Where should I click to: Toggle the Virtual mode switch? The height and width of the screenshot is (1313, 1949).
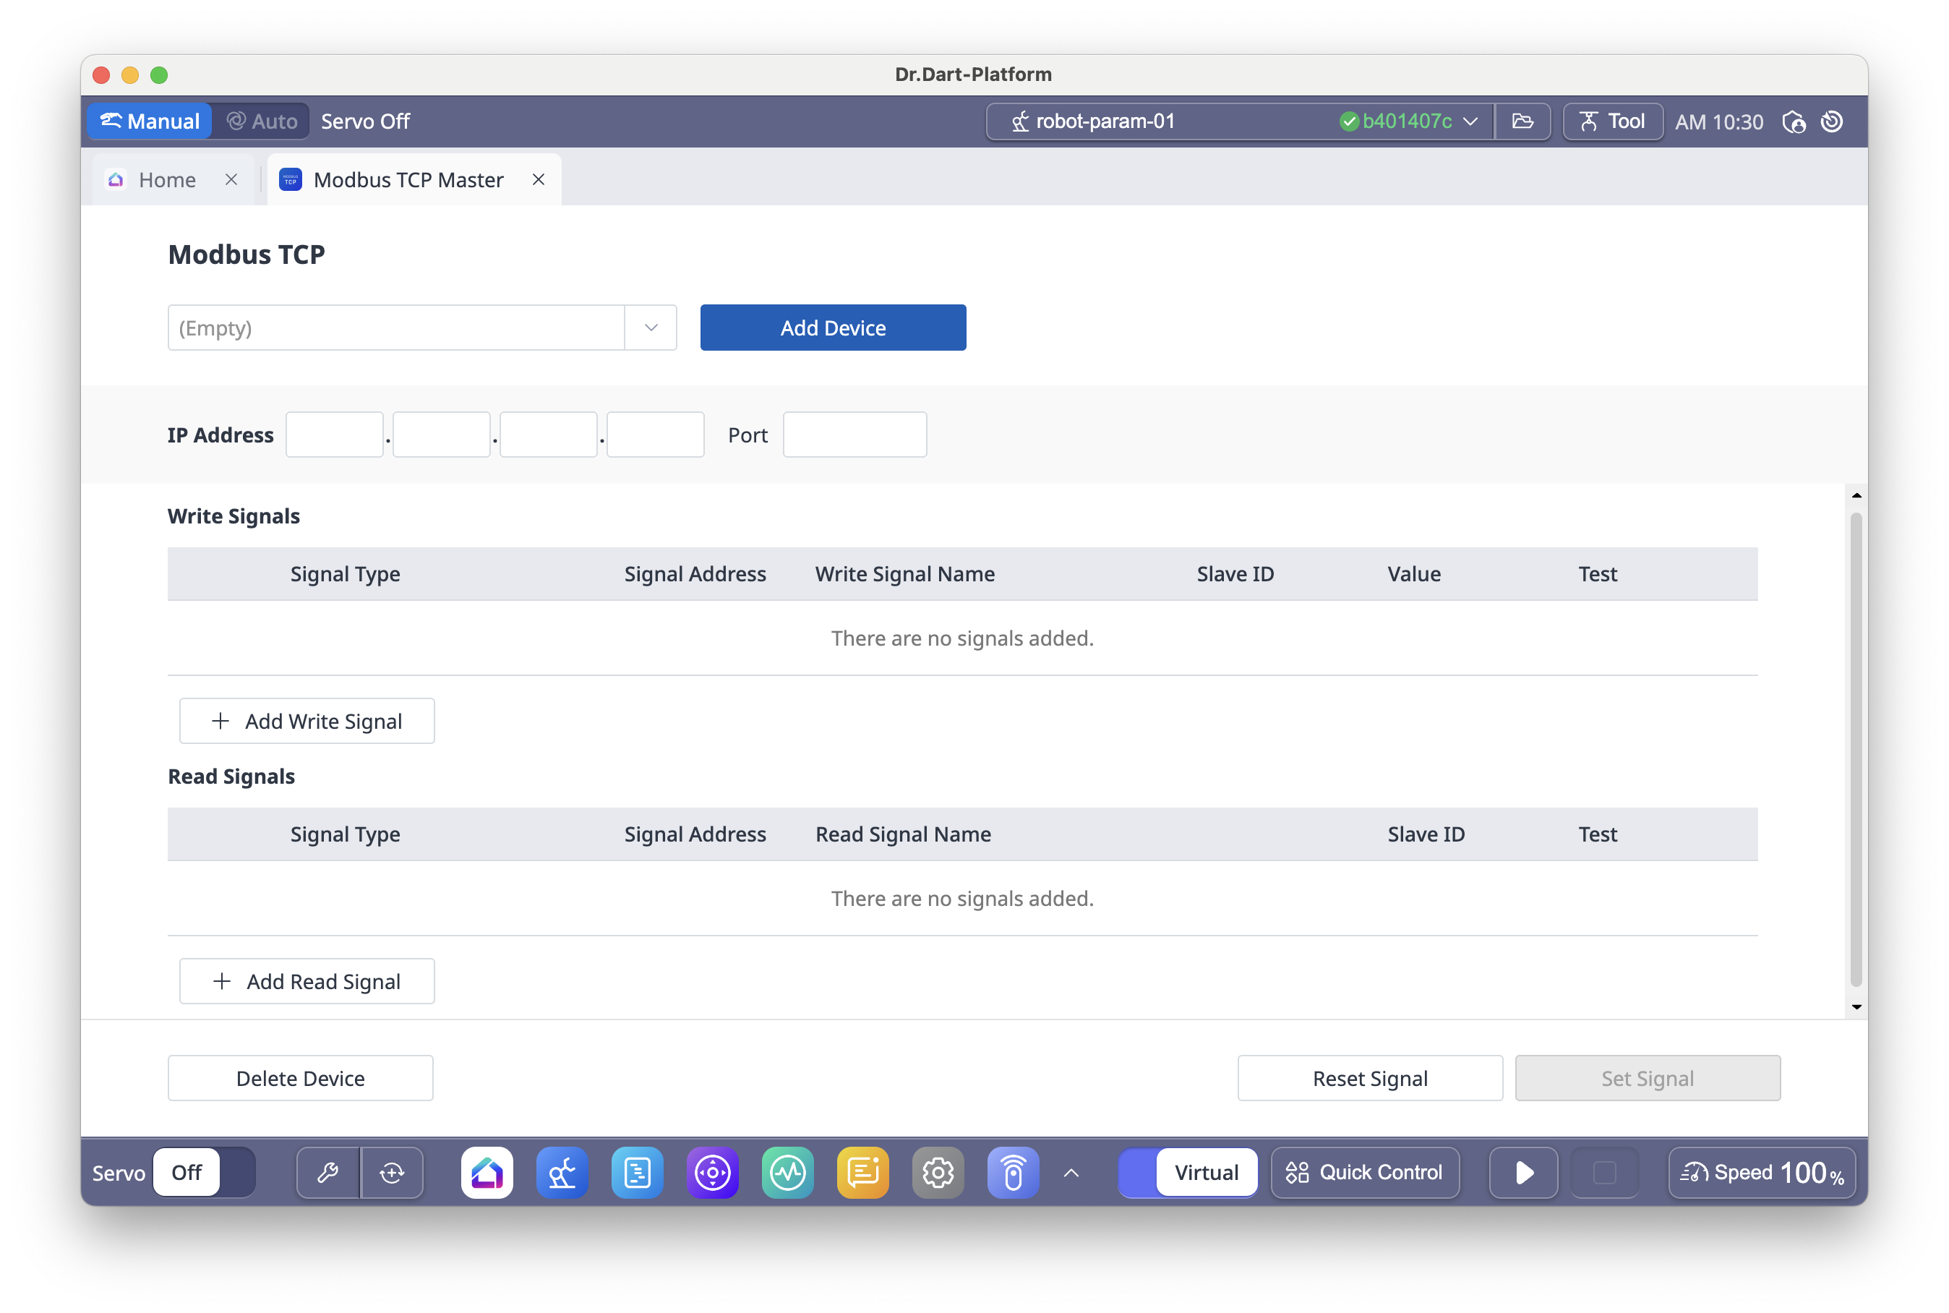pos(1188,1172)
